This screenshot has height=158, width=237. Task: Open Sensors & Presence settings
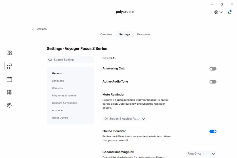[65, 103]
